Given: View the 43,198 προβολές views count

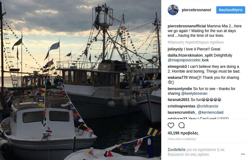Looking at the screenshot, I should coord(183,133).
